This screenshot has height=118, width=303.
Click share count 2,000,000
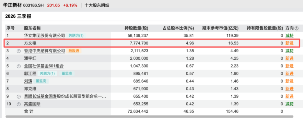[x=139, y=58]
